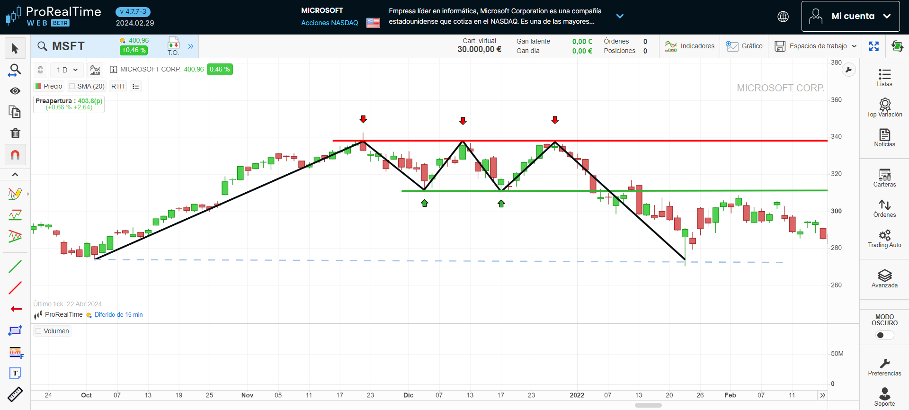Select the green trend indicator tool
The image size is (909, 410).
tap(15, 215)
